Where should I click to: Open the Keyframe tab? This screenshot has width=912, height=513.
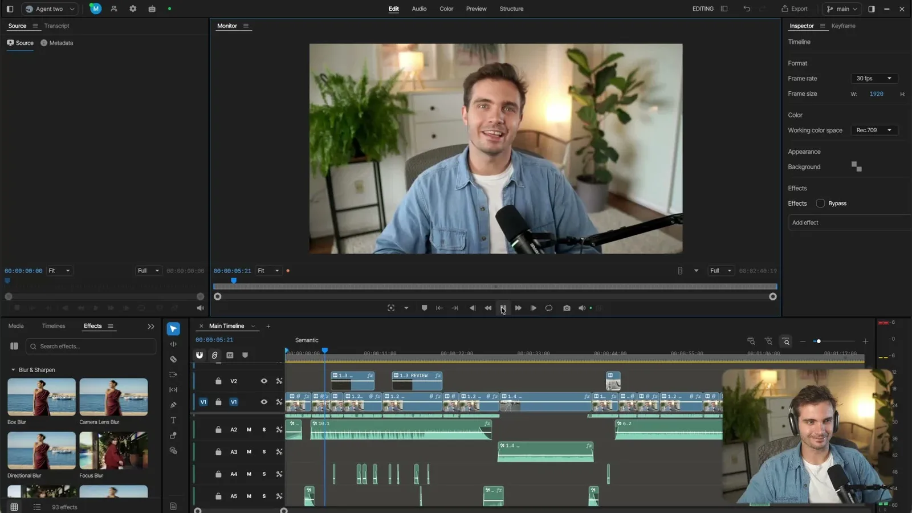click(843, 26)
